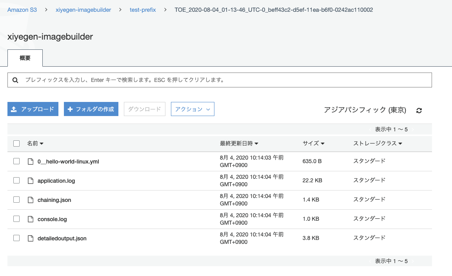The width and height of the screenshot is (452, 276).
Task: Open the 0__hello-world-linux.yml file
Action: click(68, 162)
